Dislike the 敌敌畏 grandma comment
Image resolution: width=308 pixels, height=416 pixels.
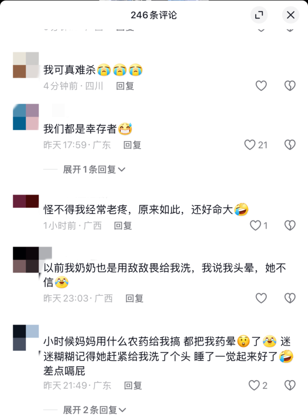pos(290,298)
